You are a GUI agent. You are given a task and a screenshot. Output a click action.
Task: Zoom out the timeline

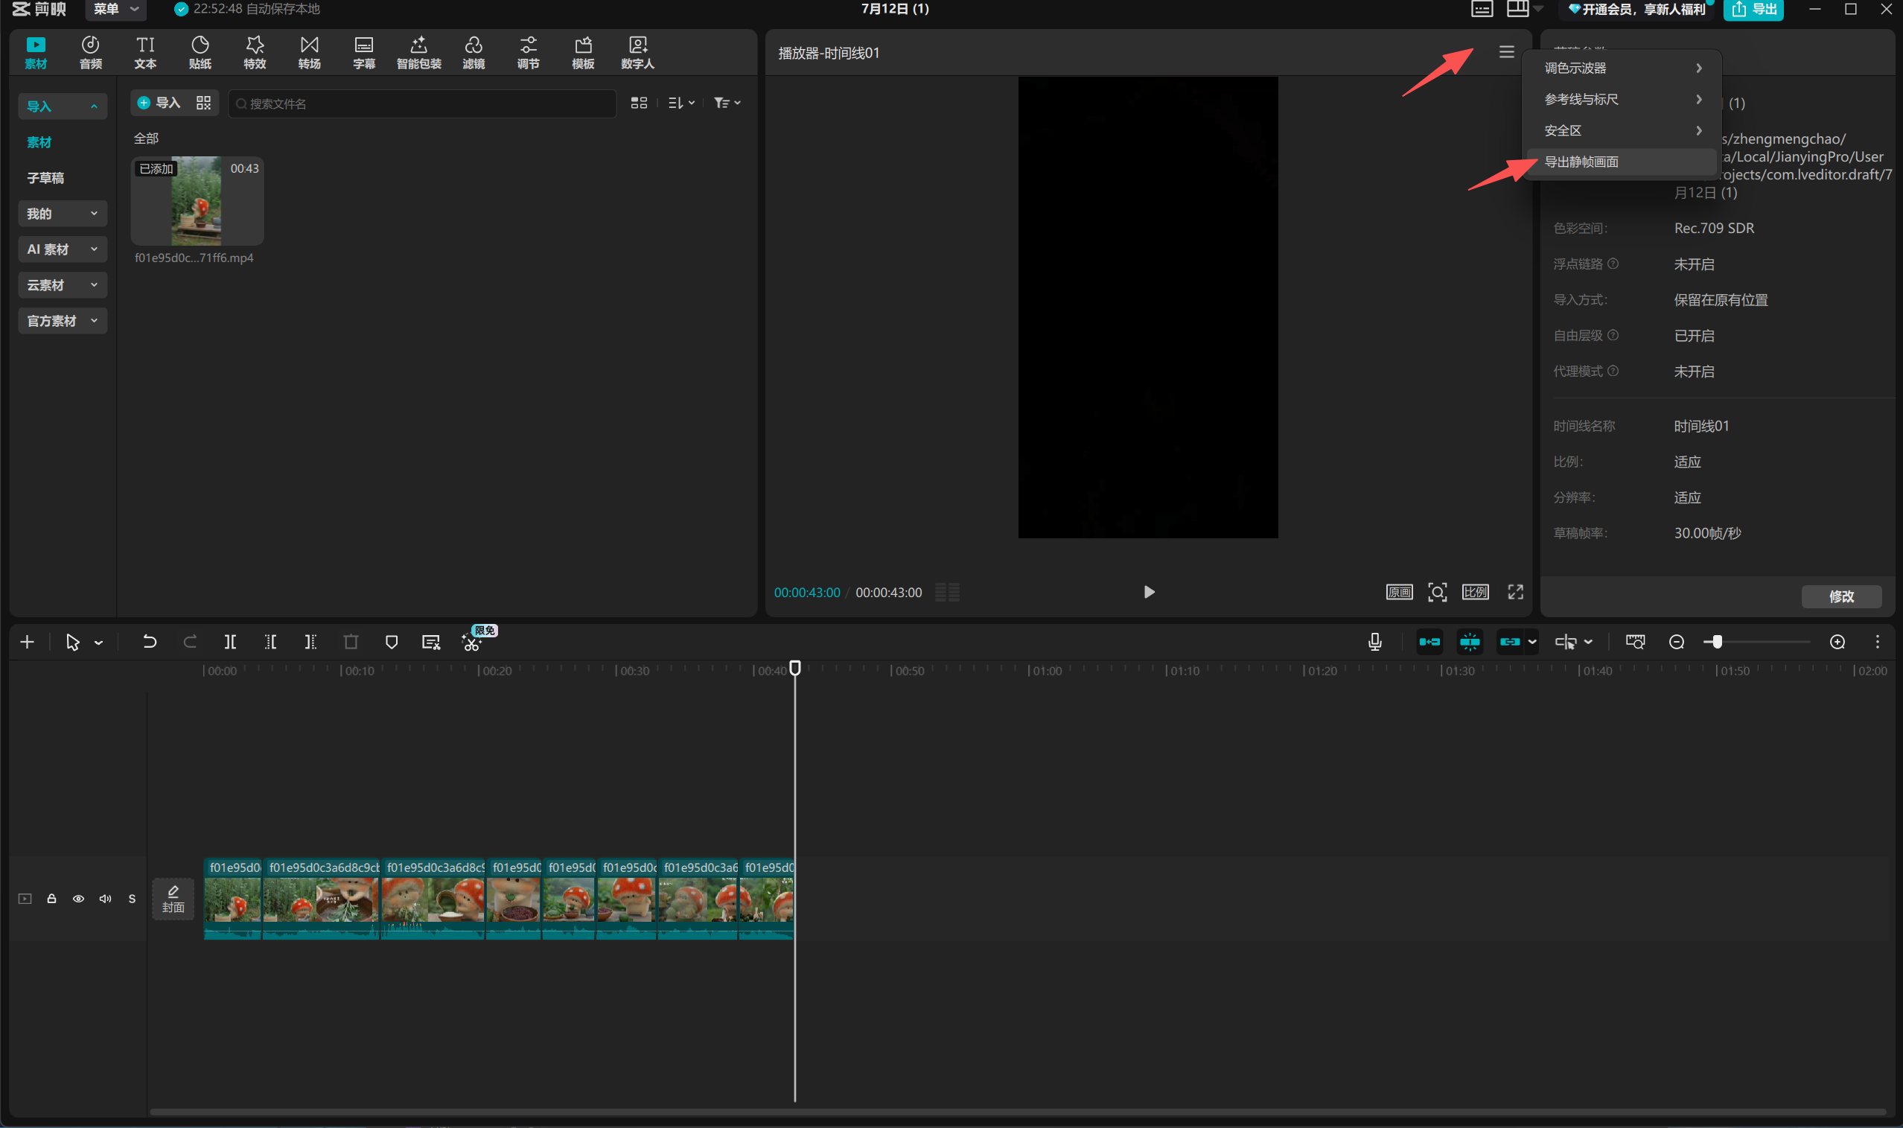(x=1677, y=643)
